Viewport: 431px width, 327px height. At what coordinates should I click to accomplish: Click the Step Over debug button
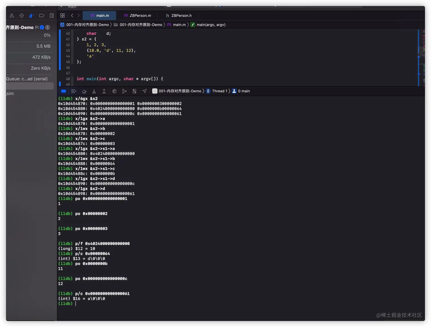tap(84, 91)
